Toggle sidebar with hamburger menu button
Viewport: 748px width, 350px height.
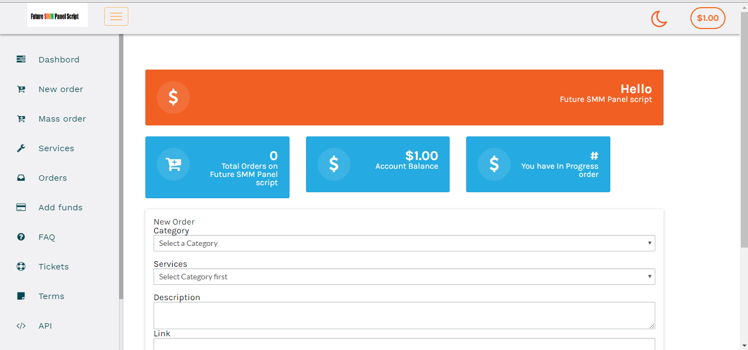(116, 16)
